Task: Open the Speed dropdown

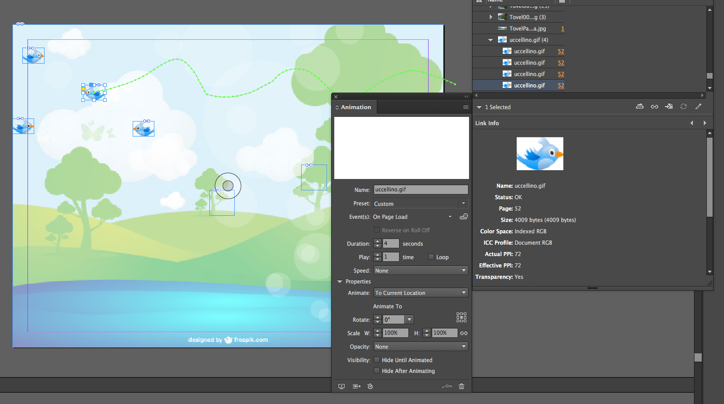Action: pyautogui.click(x=421, y=271)
